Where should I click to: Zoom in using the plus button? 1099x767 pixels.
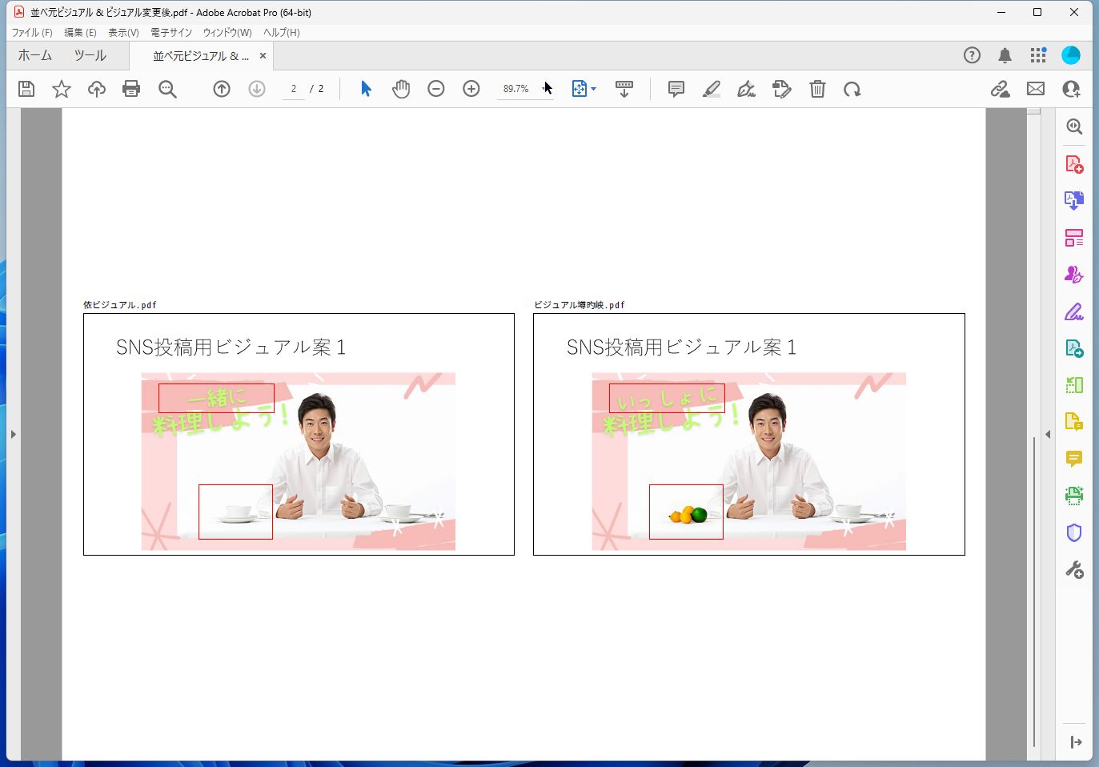471,89
